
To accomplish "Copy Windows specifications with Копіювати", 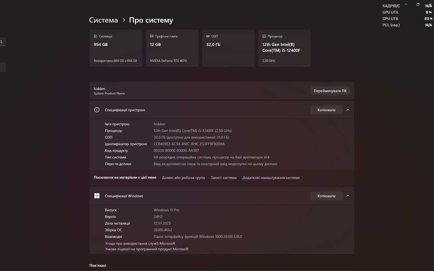I will (326, 196).
